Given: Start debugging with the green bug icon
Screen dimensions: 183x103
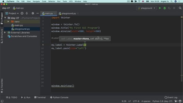Looking at the screenshot, I should [165, 8].
